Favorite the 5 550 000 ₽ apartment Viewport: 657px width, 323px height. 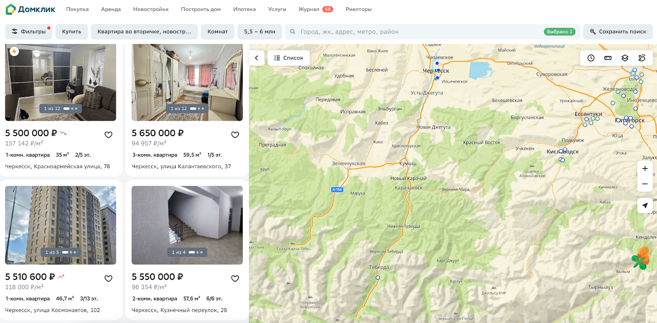click(x=235, y=279)
